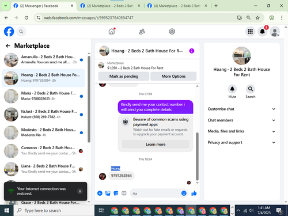Screen dimensions: 288x216
Task: Click the 9797263864 message bubble
Action: pyautogui.click(x=122, y=176)
